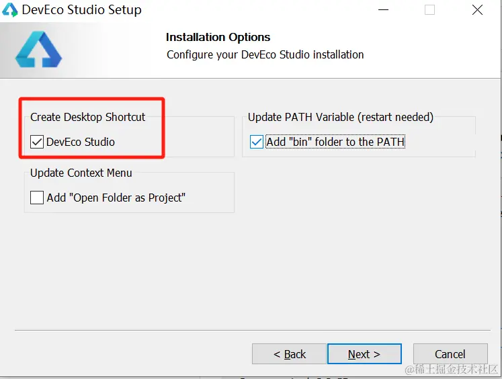Click the Installation Options header title
This screenshot has height=379, width=502.
(x=218, y=37)
